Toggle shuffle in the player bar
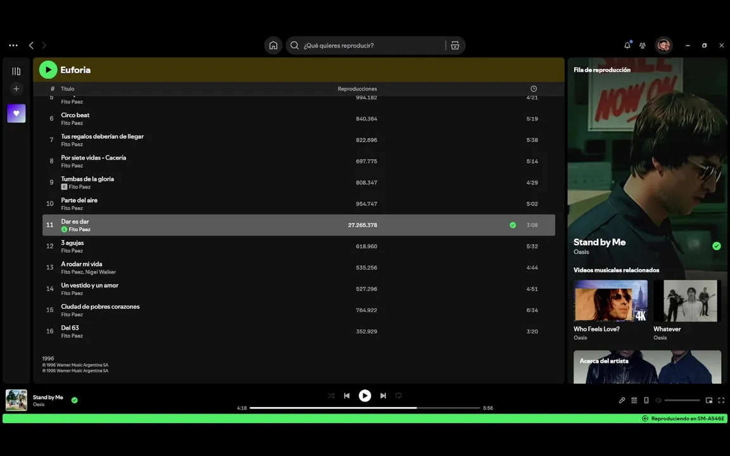 (x=331, y=395)
